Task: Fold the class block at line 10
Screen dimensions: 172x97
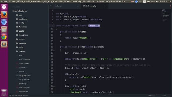Action: 54,29
